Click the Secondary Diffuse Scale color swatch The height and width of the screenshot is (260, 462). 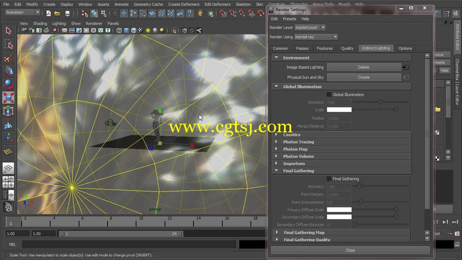pyautogui.click(x=339, y=217)
